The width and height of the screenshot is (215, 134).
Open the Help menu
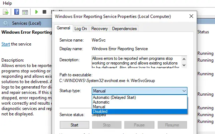[7, 3]
